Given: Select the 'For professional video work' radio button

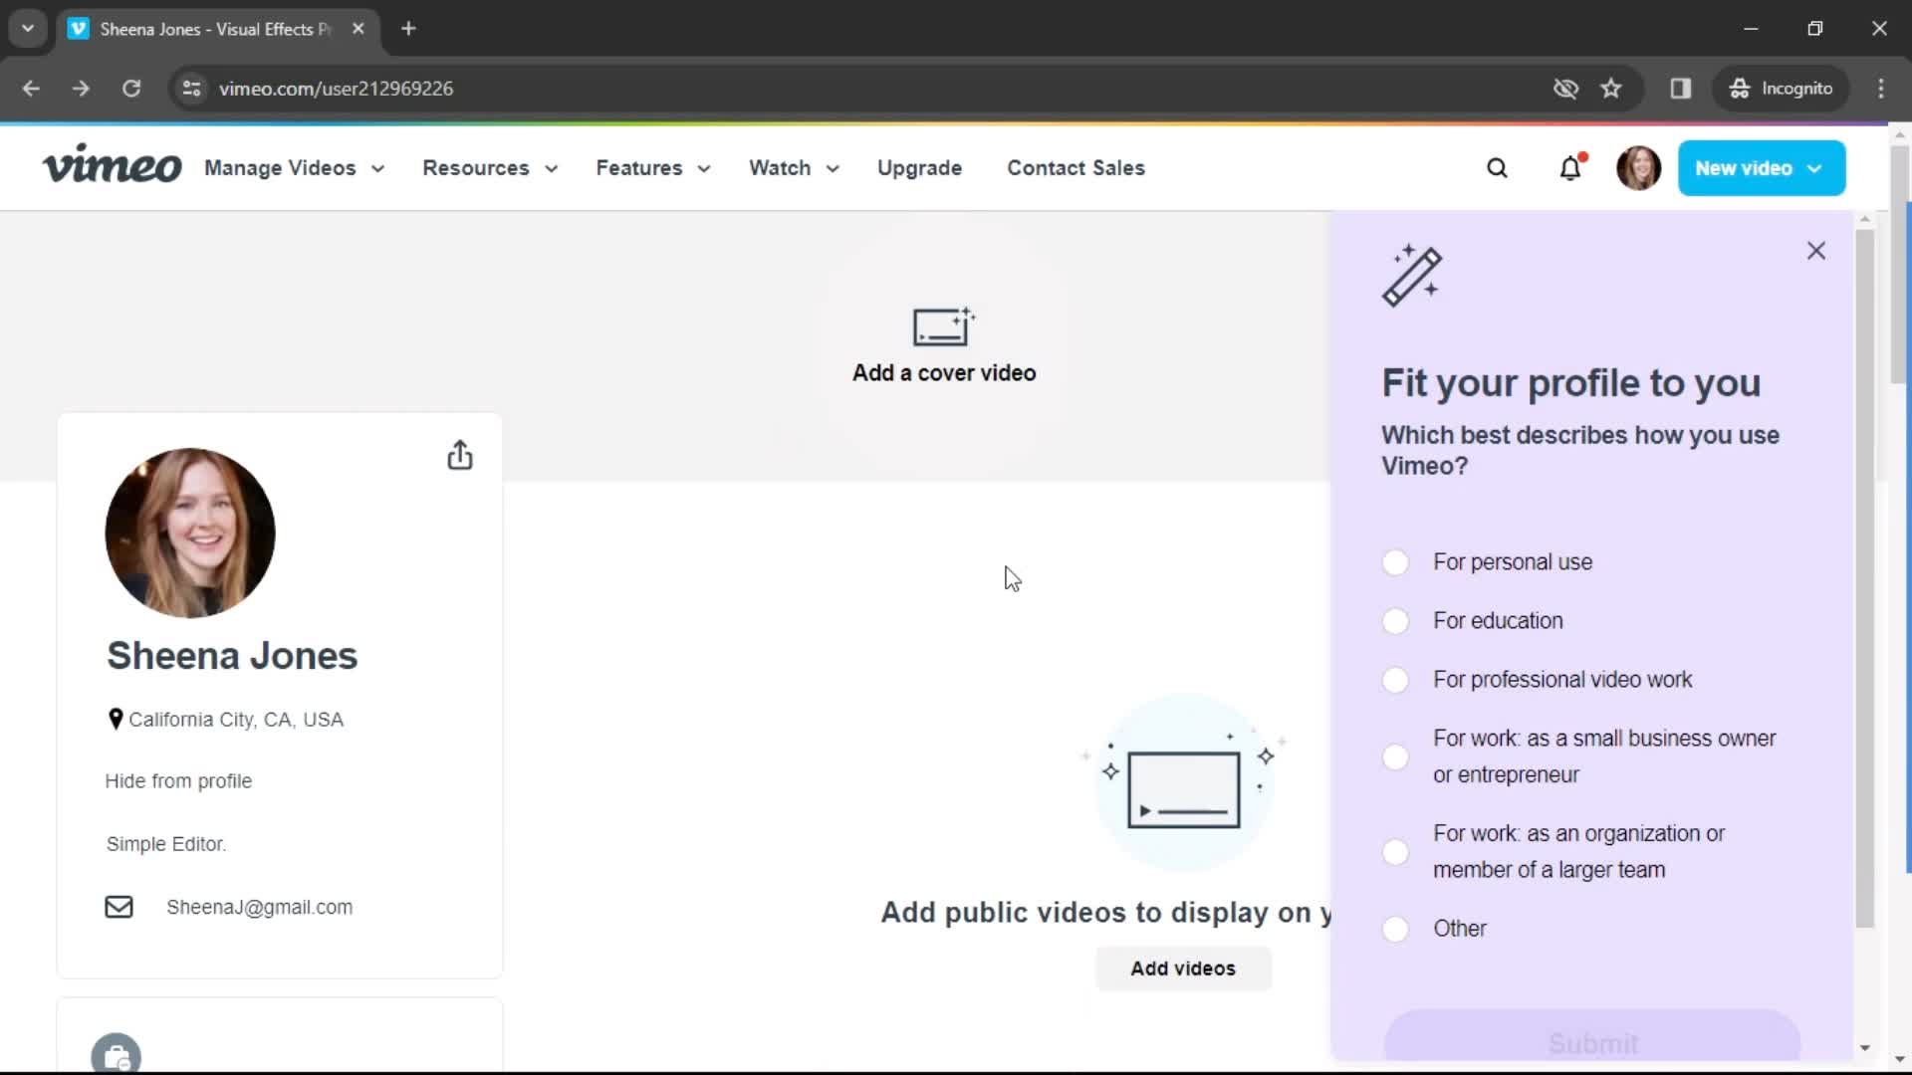Looking at the screenshot, I should (x=1394, y=679).
